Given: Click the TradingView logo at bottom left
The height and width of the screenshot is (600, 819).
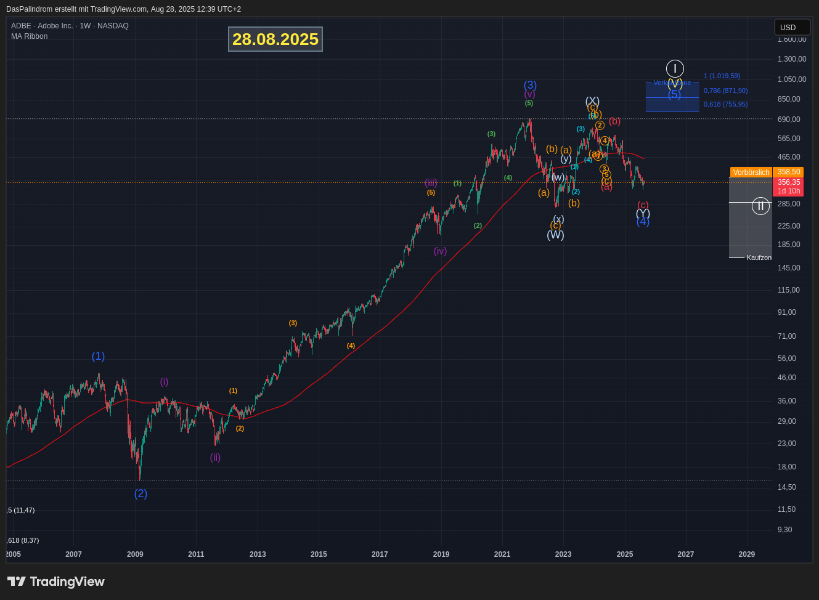Looking at the screenshot, I should (56, 582).
